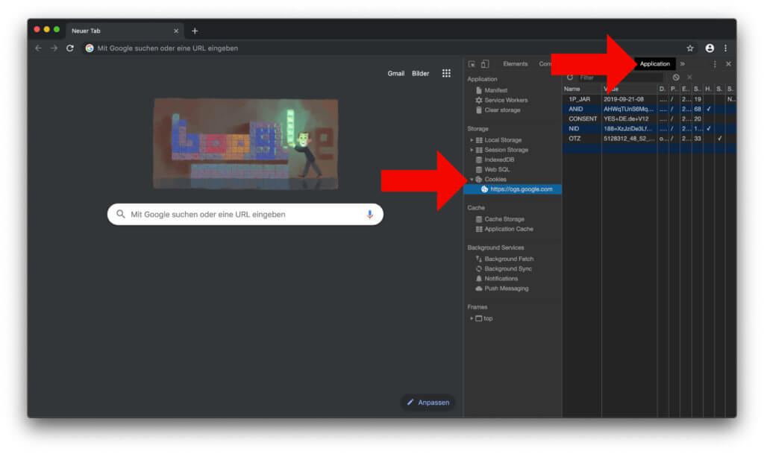764x454 pixels.
Task: Start voice search with the microphone icon
Action: point(370,214)
